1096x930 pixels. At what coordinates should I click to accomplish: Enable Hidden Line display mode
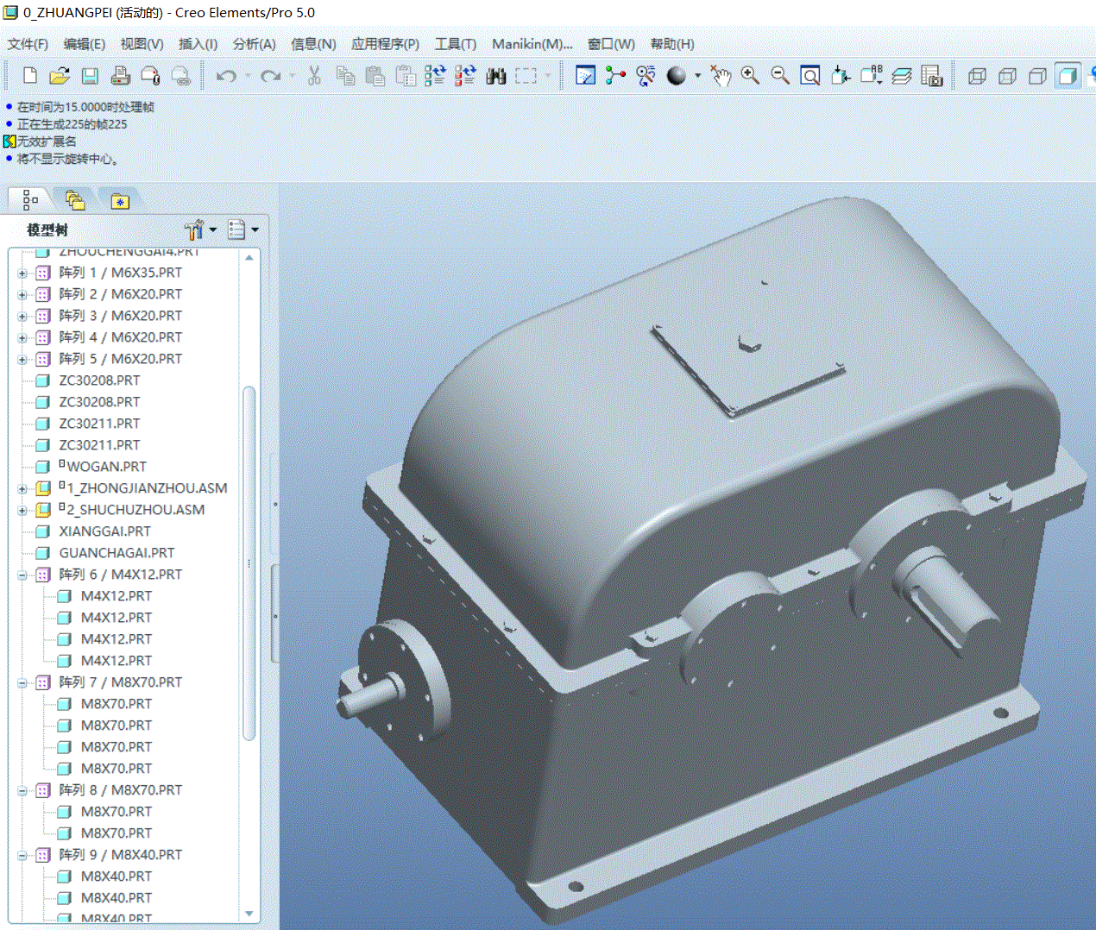pyautogui.click(x=1007, y=76)
